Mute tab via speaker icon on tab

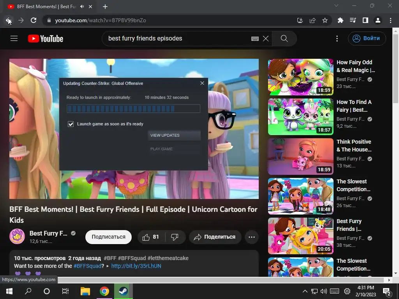(x=82, y=7)
